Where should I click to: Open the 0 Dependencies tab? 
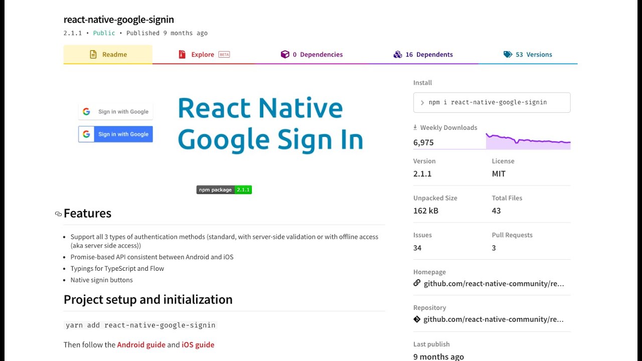[x=311, y=55]
